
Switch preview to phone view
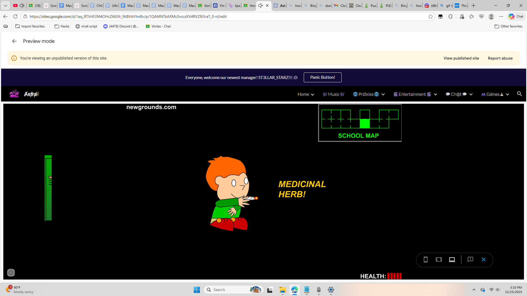tap(426, 260)
